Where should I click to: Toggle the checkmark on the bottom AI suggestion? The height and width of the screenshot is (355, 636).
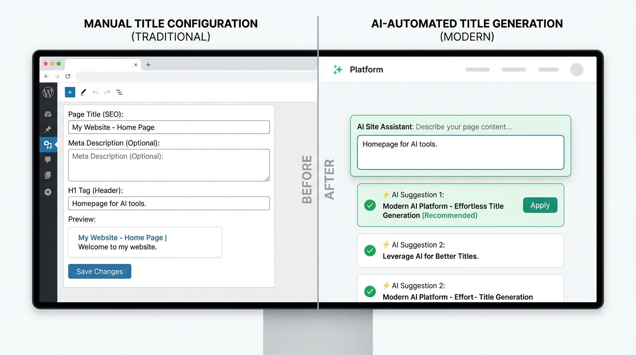click(x=369, y=291)
